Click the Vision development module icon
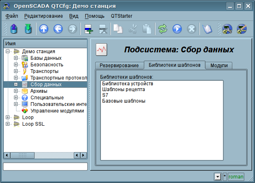This screenshot has width=255, height=183. [x=242, y=29]
